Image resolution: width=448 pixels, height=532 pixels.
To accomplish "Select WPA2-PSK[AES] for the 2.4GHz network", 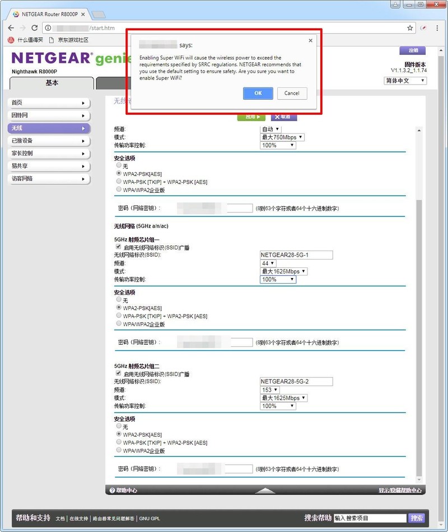I will pos(119,173).
